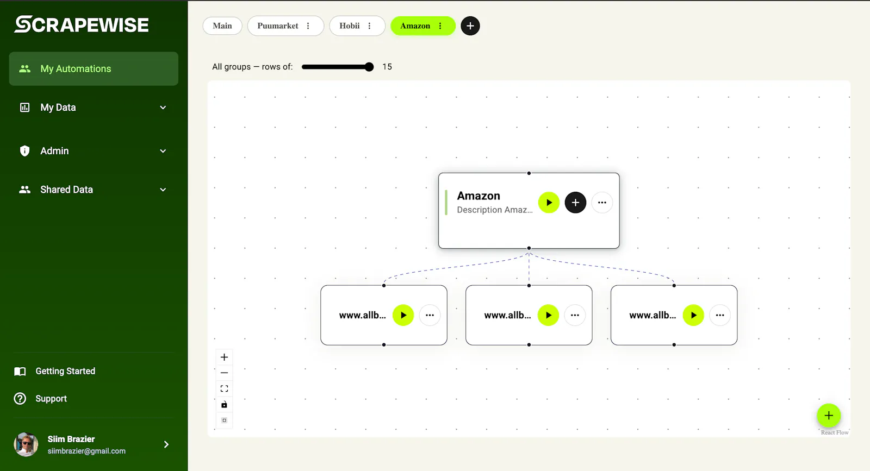Open the Admin menu item
Screen dimensions: 870x471
94,151
